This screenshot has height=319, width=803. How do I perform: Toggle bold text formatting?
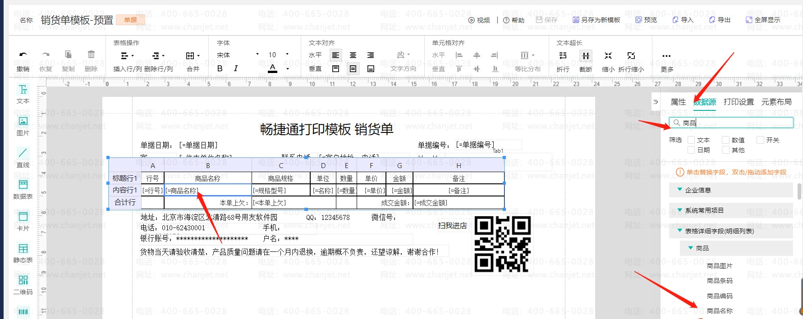tap(220, 68)
